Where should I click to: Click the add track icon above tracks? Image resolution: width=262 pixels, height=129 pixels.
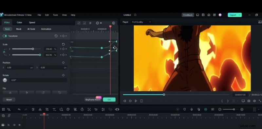coord(3,116)
